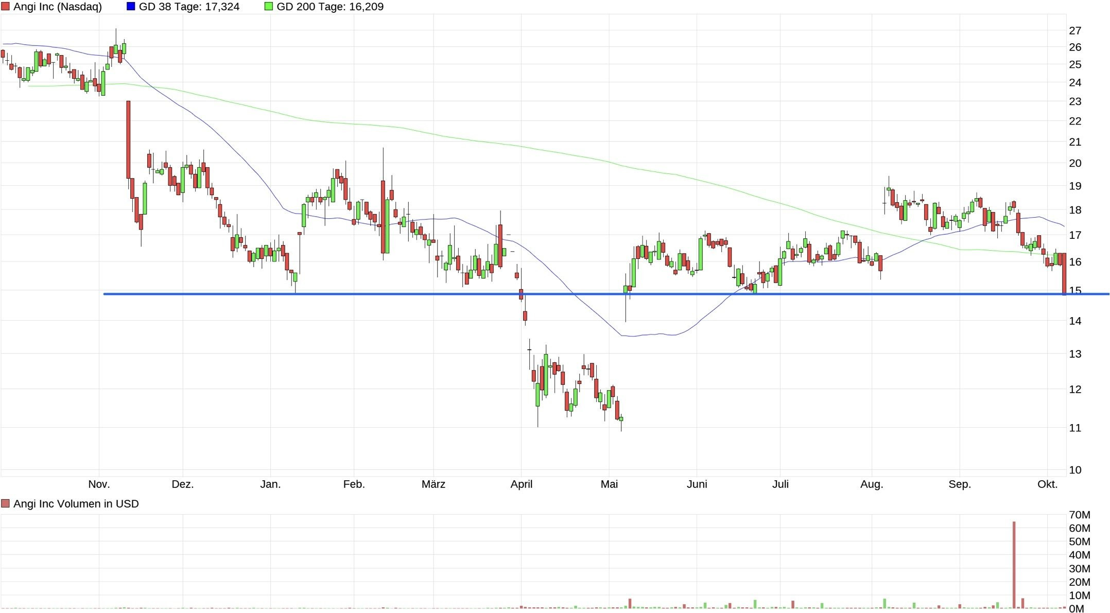The height and width of the screenshot is (613, 1110).
Task: Click the Nov. month axis label
Action: point(99,484)
